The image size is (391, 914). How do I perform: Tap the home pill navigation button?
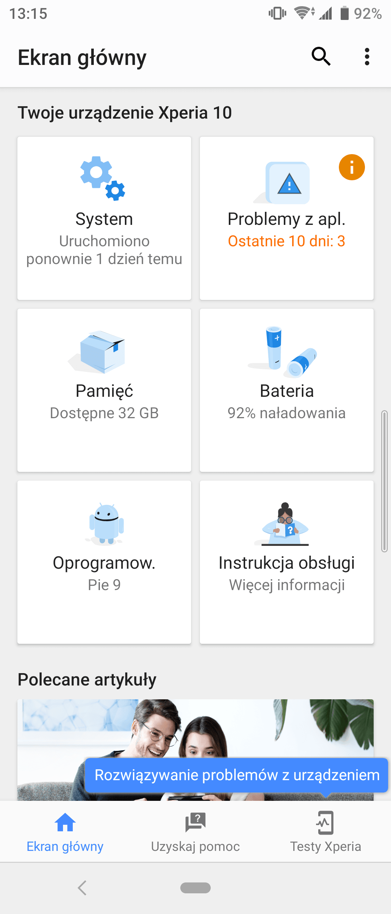click(195, 888)
